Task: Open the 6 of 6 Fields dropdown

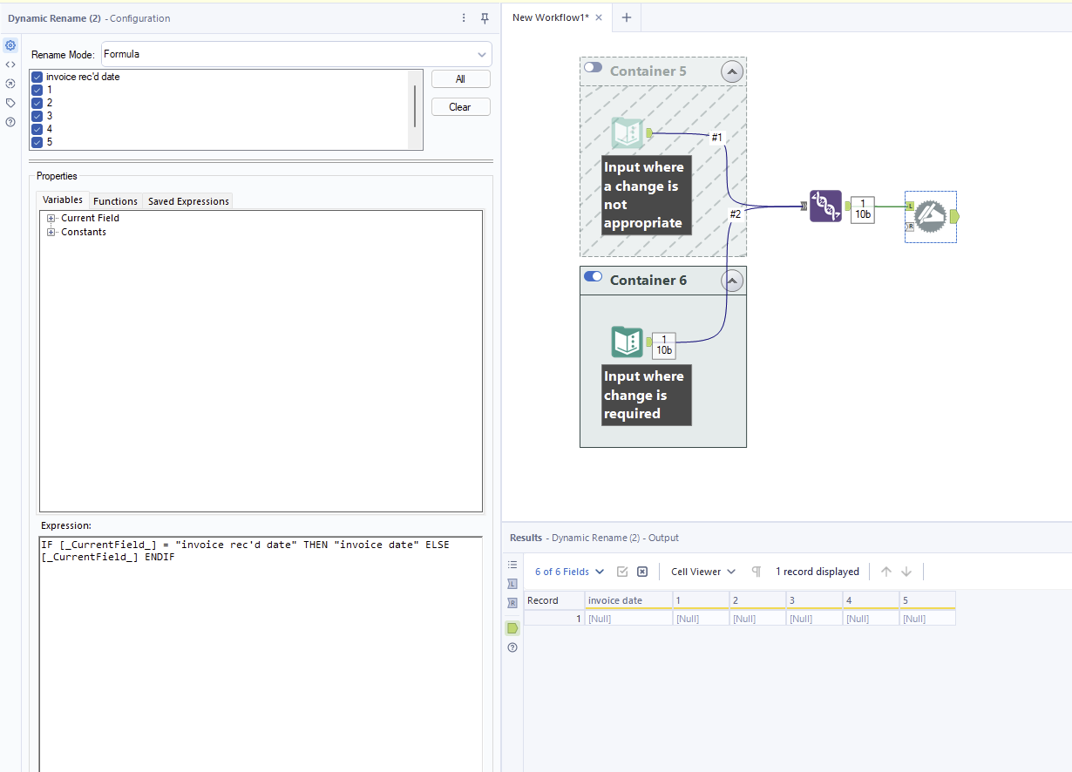Action: [x=567, y=571]
